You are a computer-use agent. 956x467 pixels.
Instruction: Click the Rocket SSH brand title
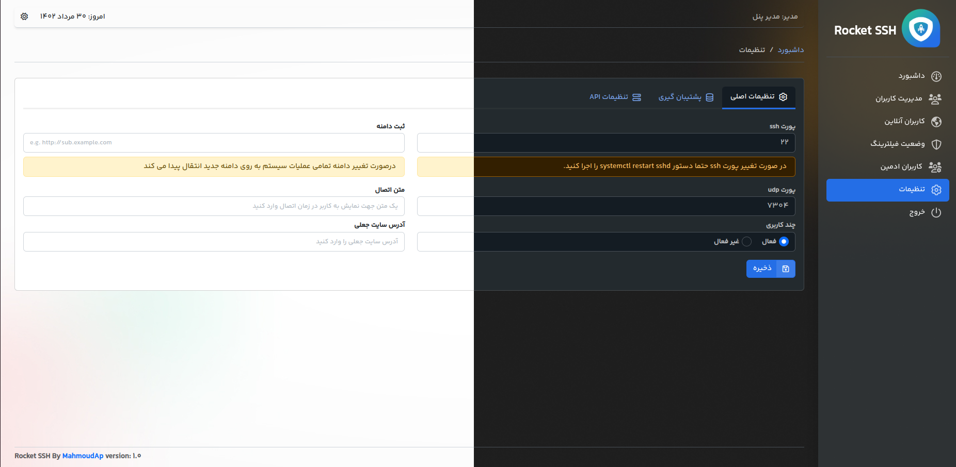(x=865, y=30)
